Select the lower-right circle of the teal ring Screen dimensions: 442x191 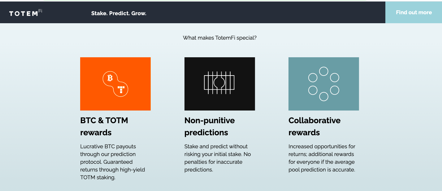[x=335, y=90]
